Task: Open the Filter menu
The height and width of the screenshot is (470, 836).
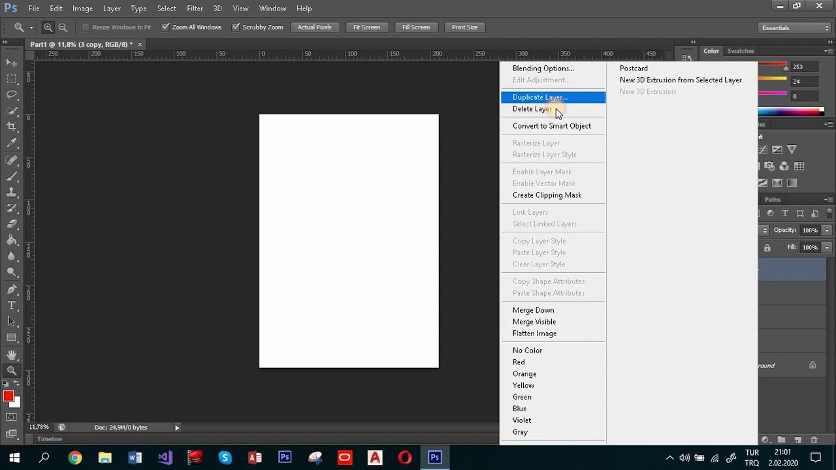Action: click(x=195, y=8)
